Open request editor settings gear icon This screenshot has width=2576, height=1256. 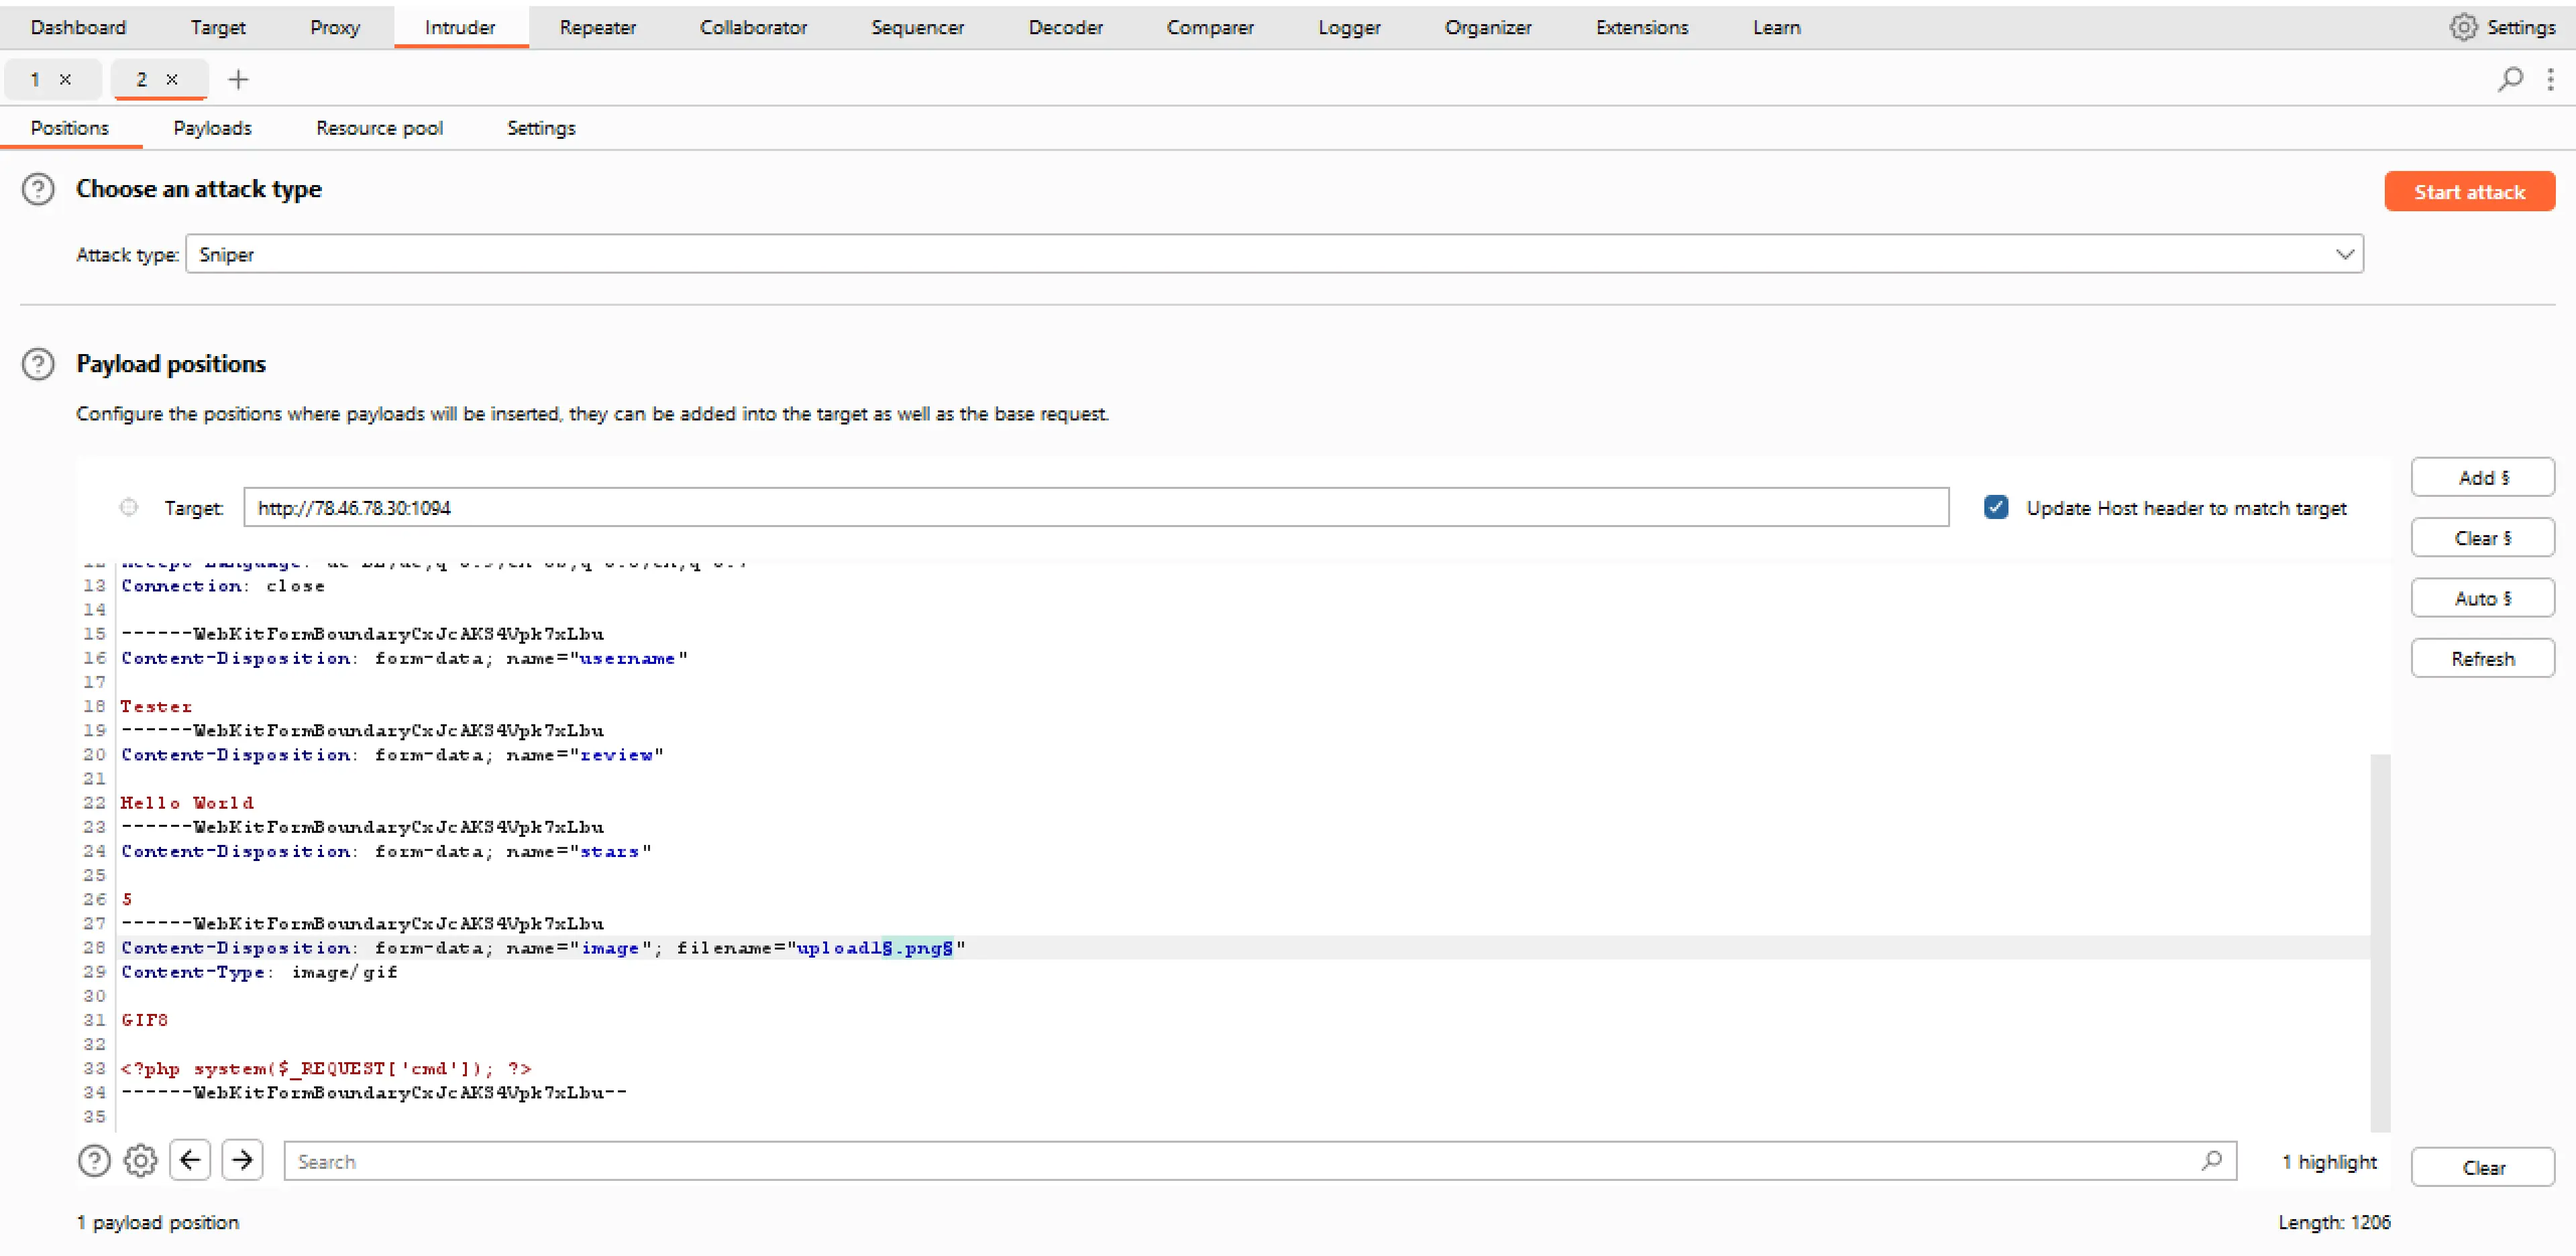pos(140,1161)
